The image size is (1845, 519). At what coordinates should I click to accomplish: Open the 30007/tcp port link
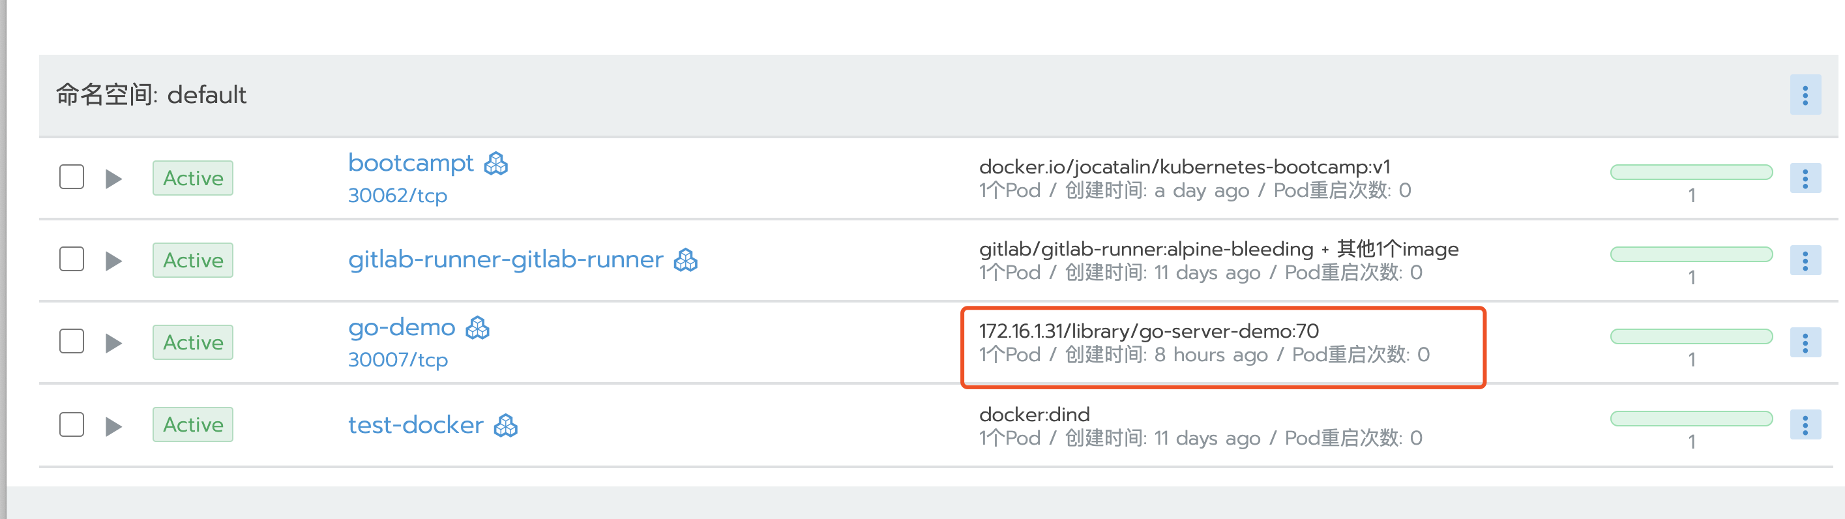(398, 359)
